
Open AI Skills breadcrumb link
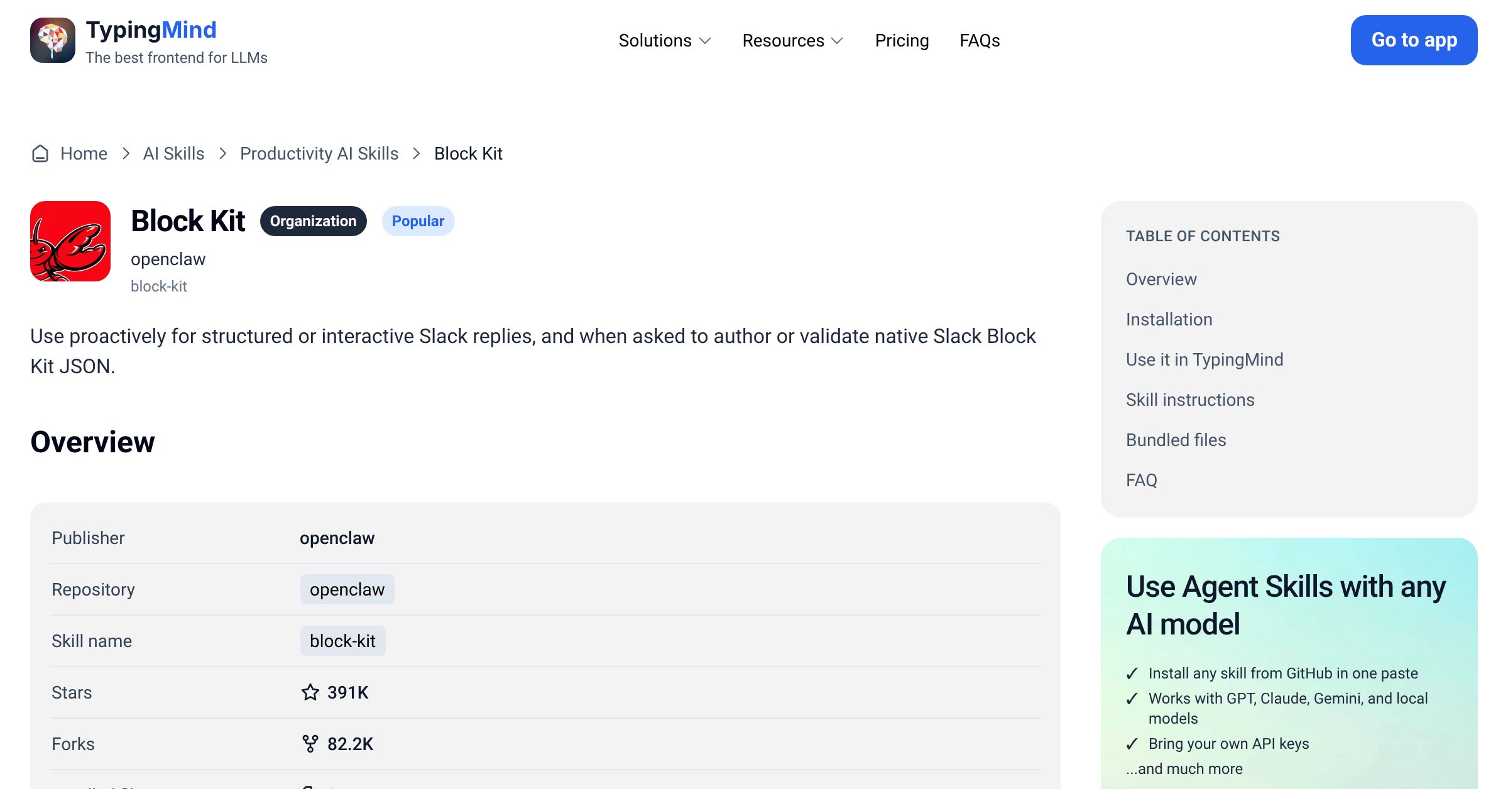coord(173,153)
